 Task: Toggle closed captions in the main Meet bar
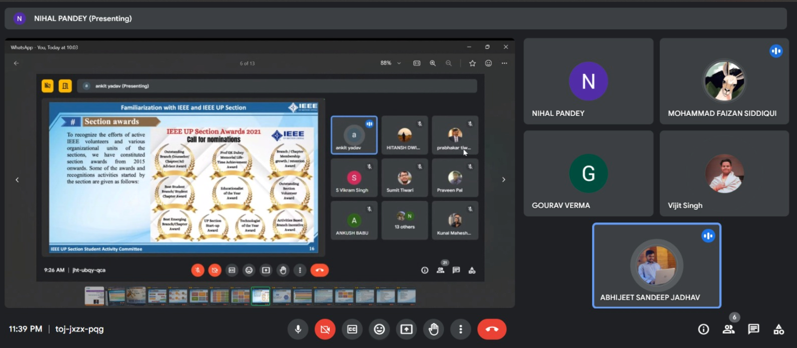point(352,329)
